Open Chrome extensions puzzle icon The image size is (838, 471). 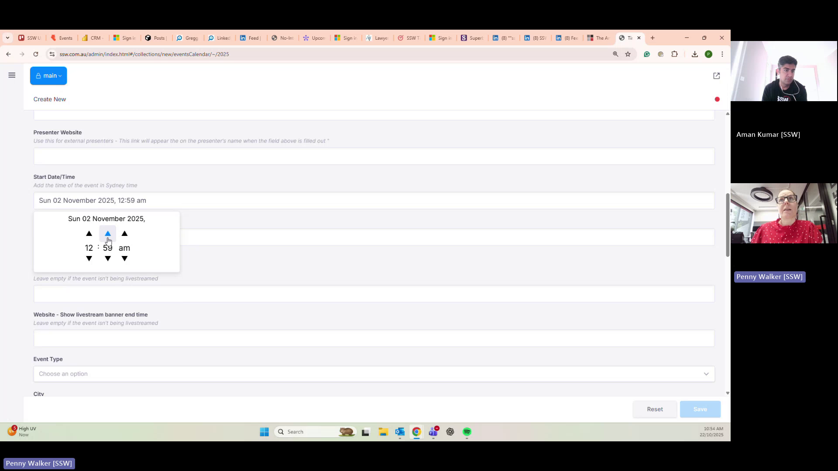pyautogui.click(x=674, y=54)
